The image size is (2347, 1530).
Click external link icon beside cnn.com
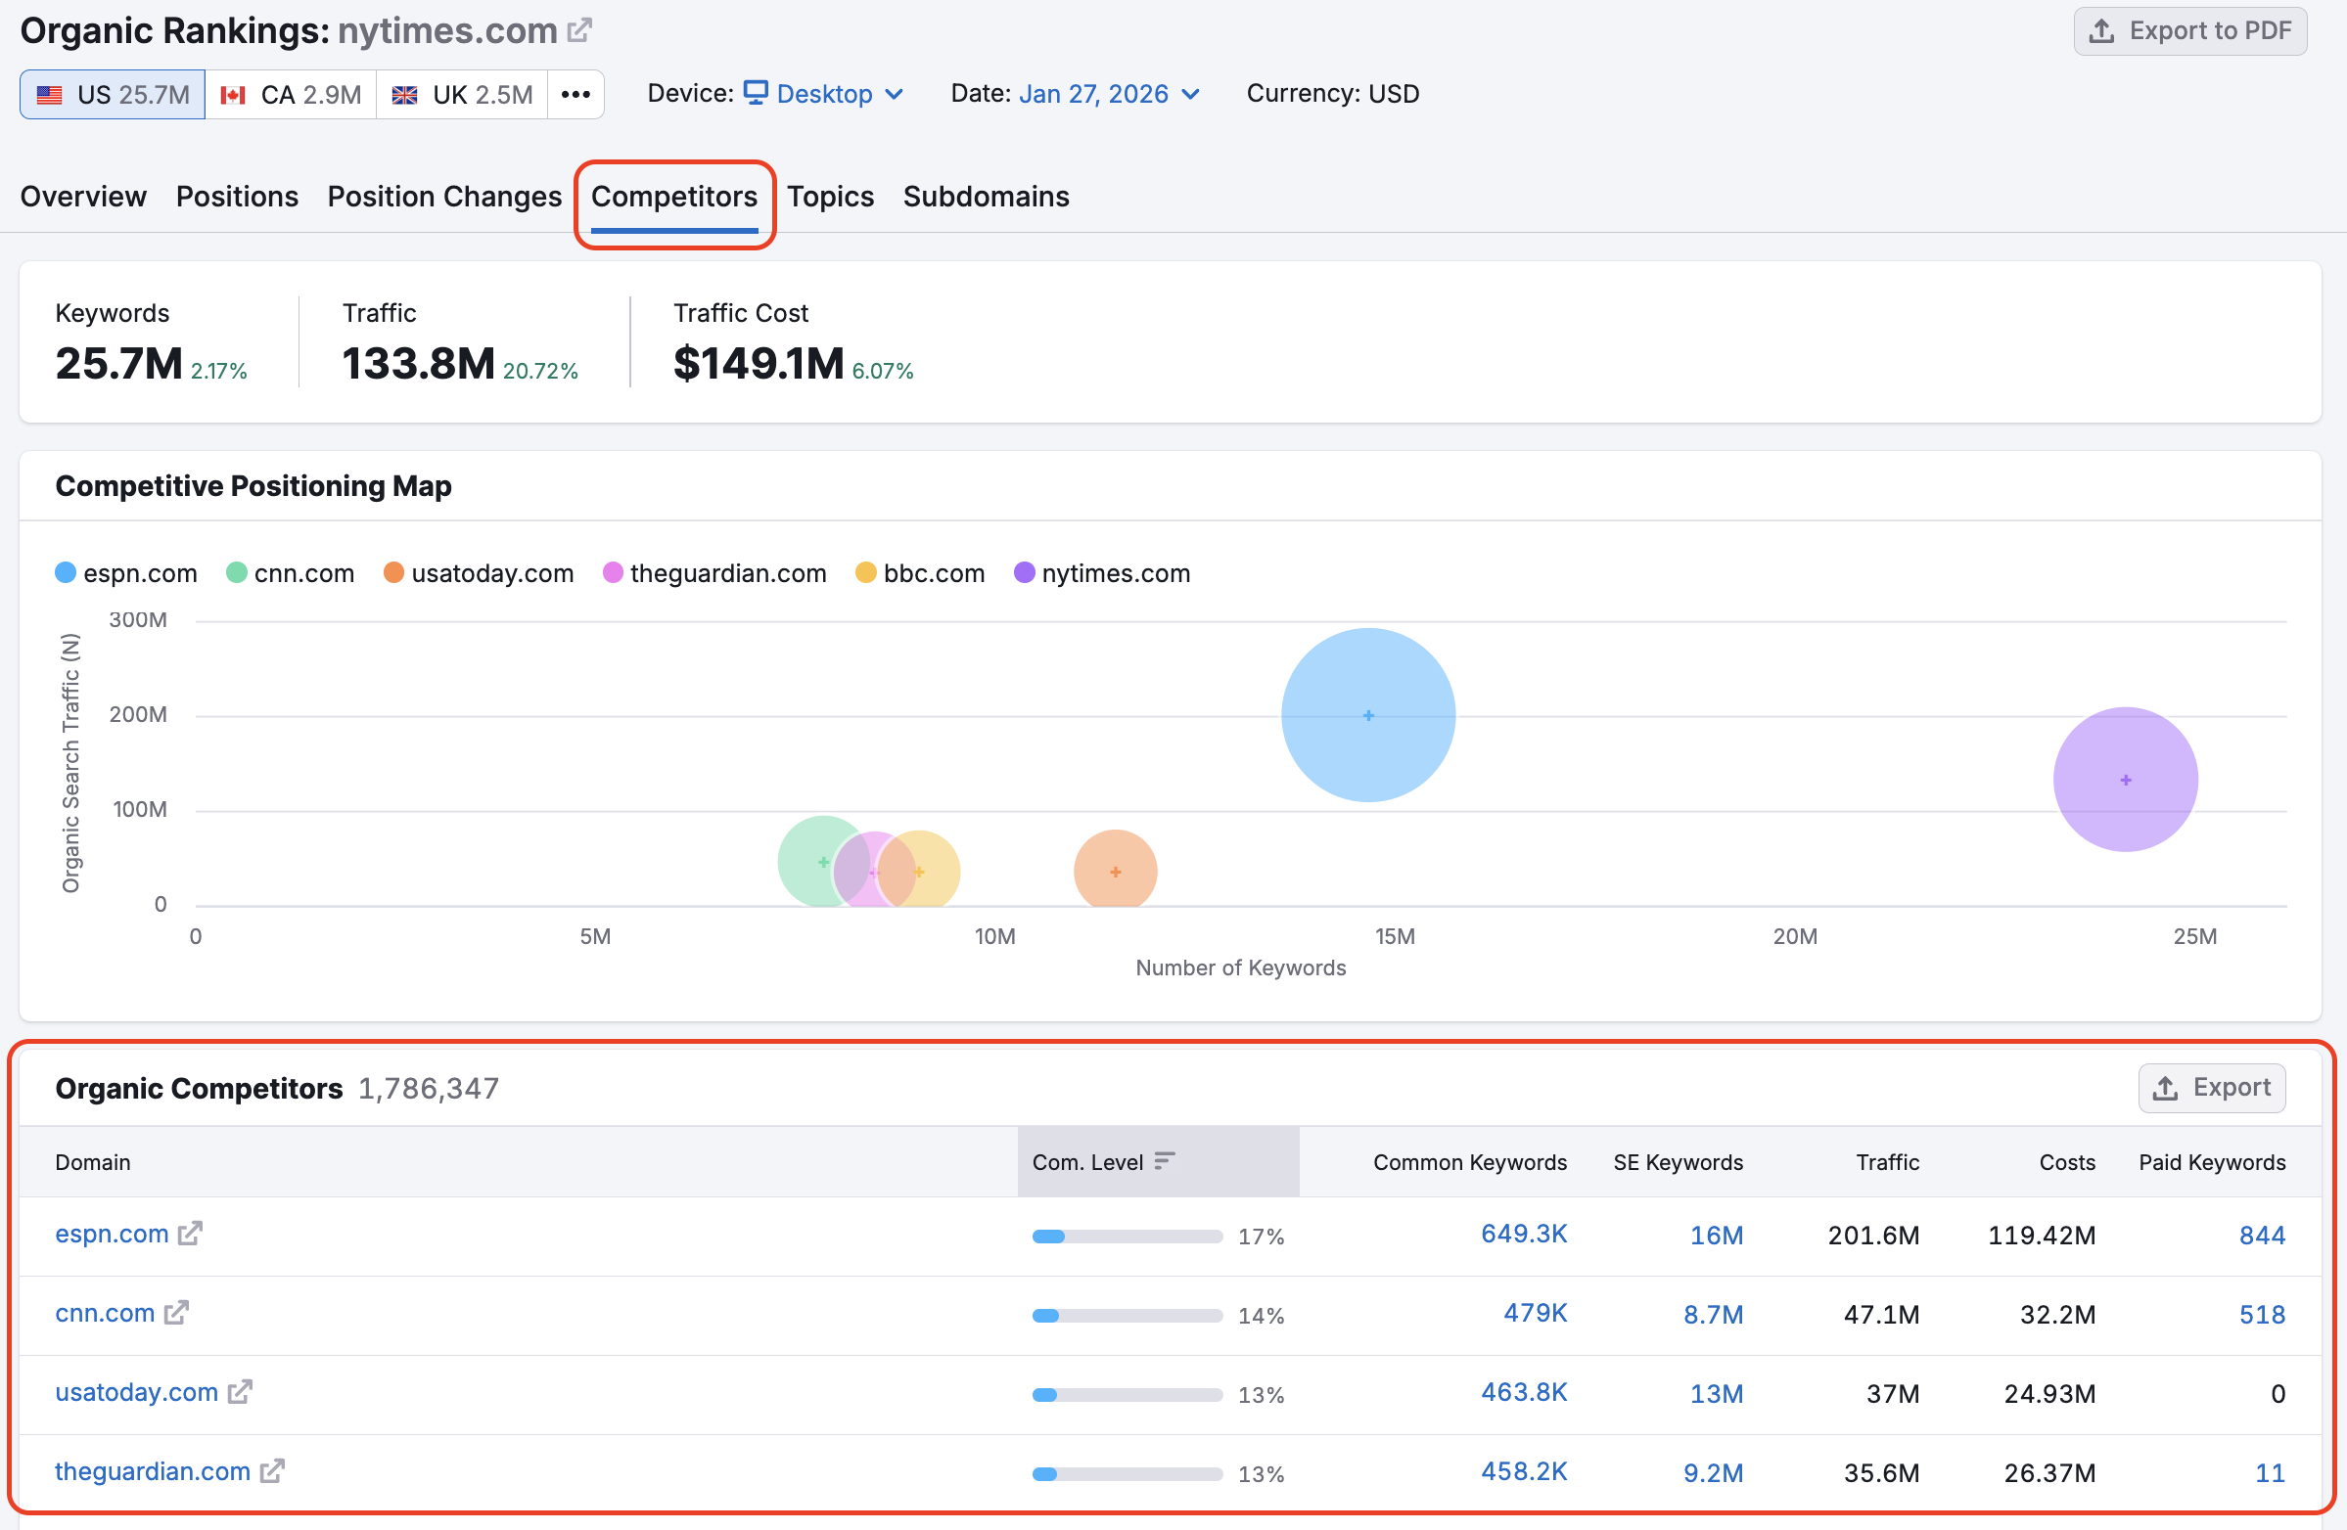click(x=176, y=1312)
